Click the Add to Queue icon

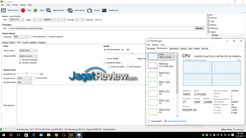pyautogui.click(x=49, y=10)
